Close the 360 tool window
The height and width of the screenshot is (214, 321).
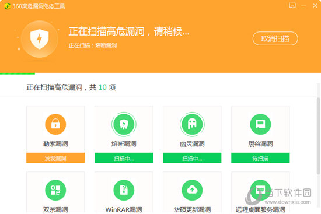tap(315, 5)
